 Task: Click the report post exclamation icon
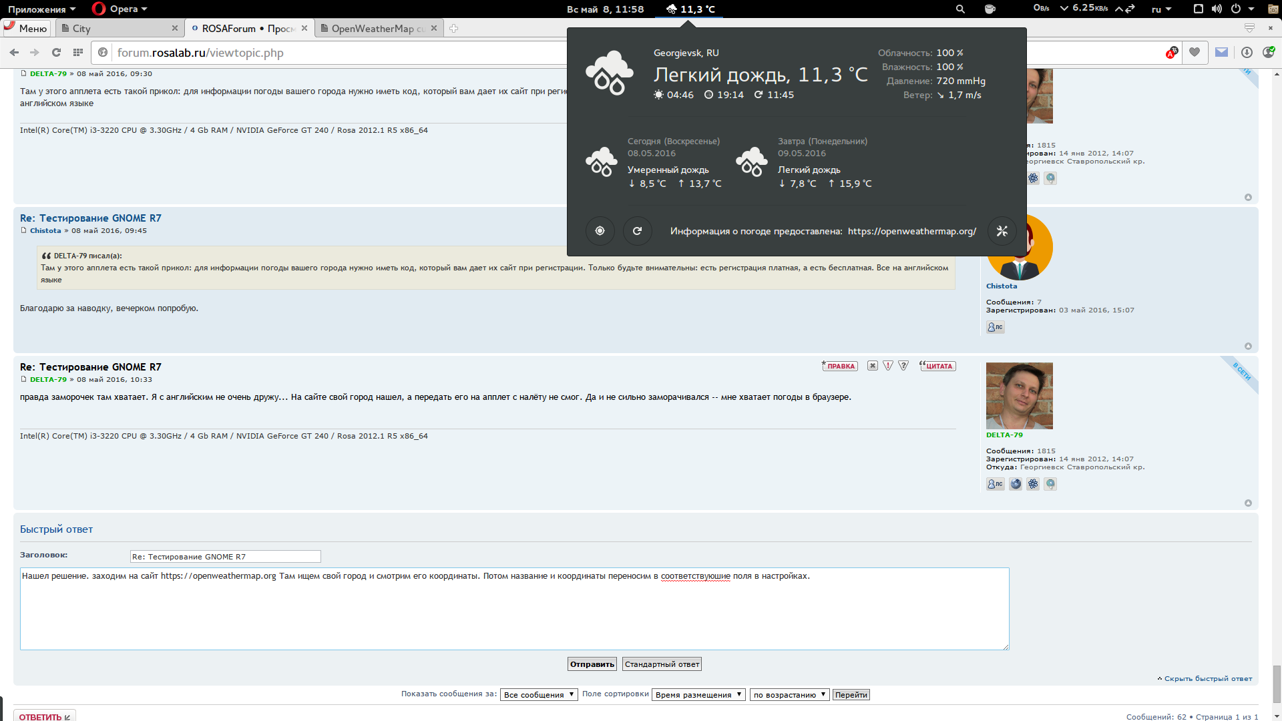pos(888,366)
